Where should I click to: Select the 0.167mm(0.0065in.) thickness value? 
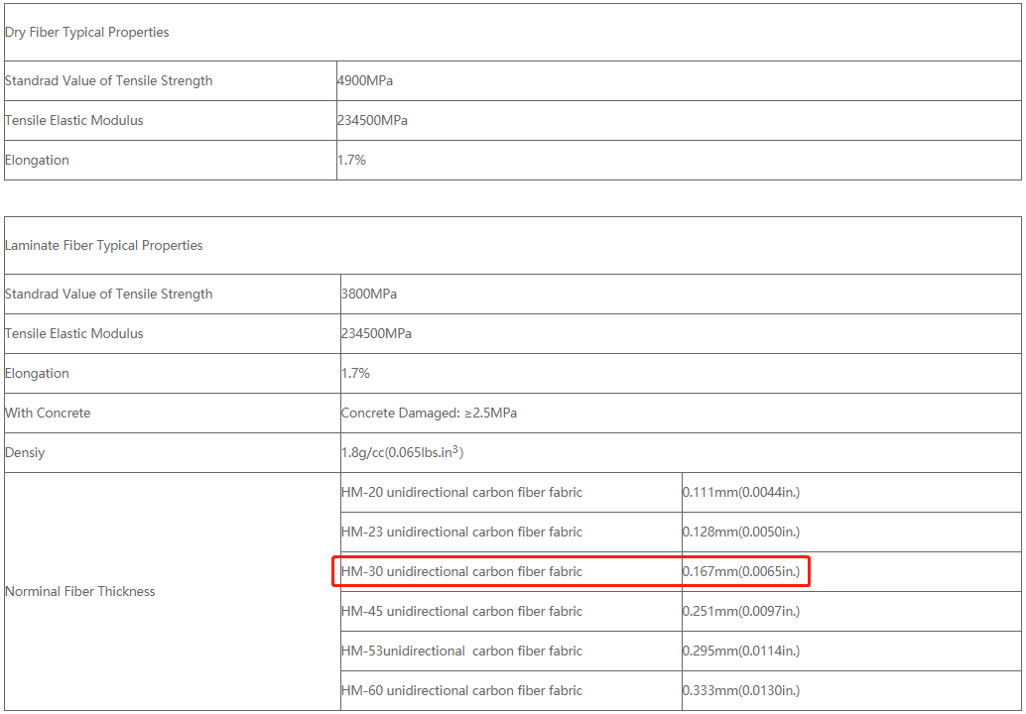click(740, 572)
